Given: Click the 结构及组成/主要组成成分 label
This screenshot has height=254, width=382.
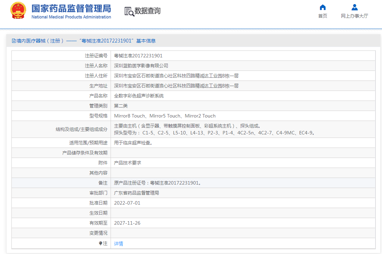Looking at the screenshot, I should tap(81, 129).
